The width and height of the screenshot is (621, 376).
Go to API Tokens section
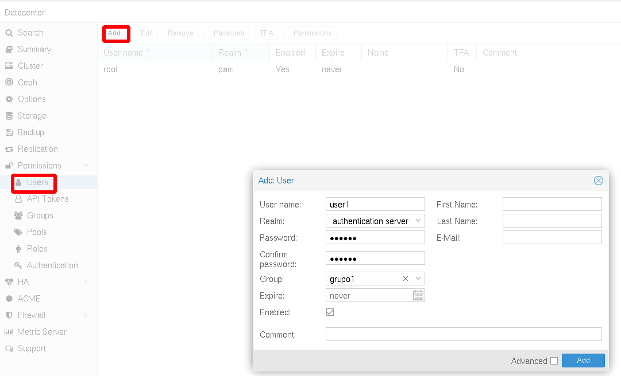coord(47,199)
